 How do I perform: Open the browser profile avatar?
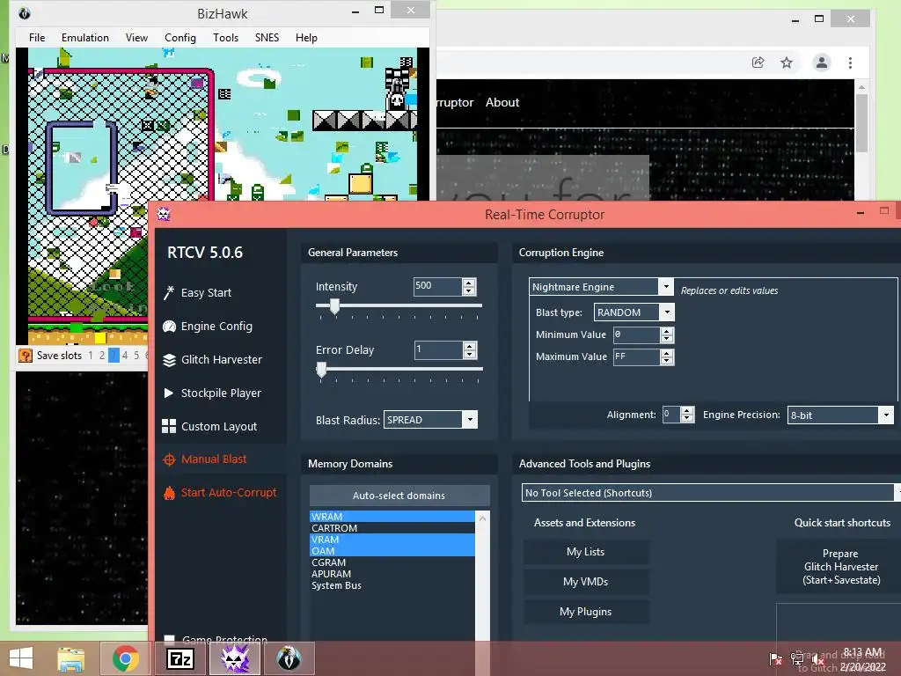[x=822, y=62]
